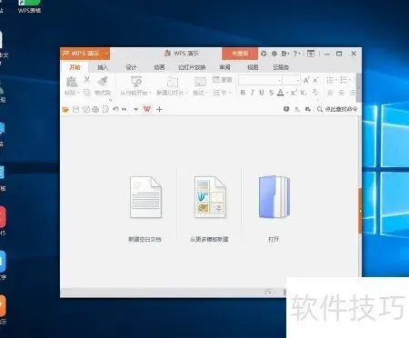Image resolution: width=409 pixels, height=338 pixels.
Task: Click the clear formatting eraser icon
Action: click(x=315, y=93)
